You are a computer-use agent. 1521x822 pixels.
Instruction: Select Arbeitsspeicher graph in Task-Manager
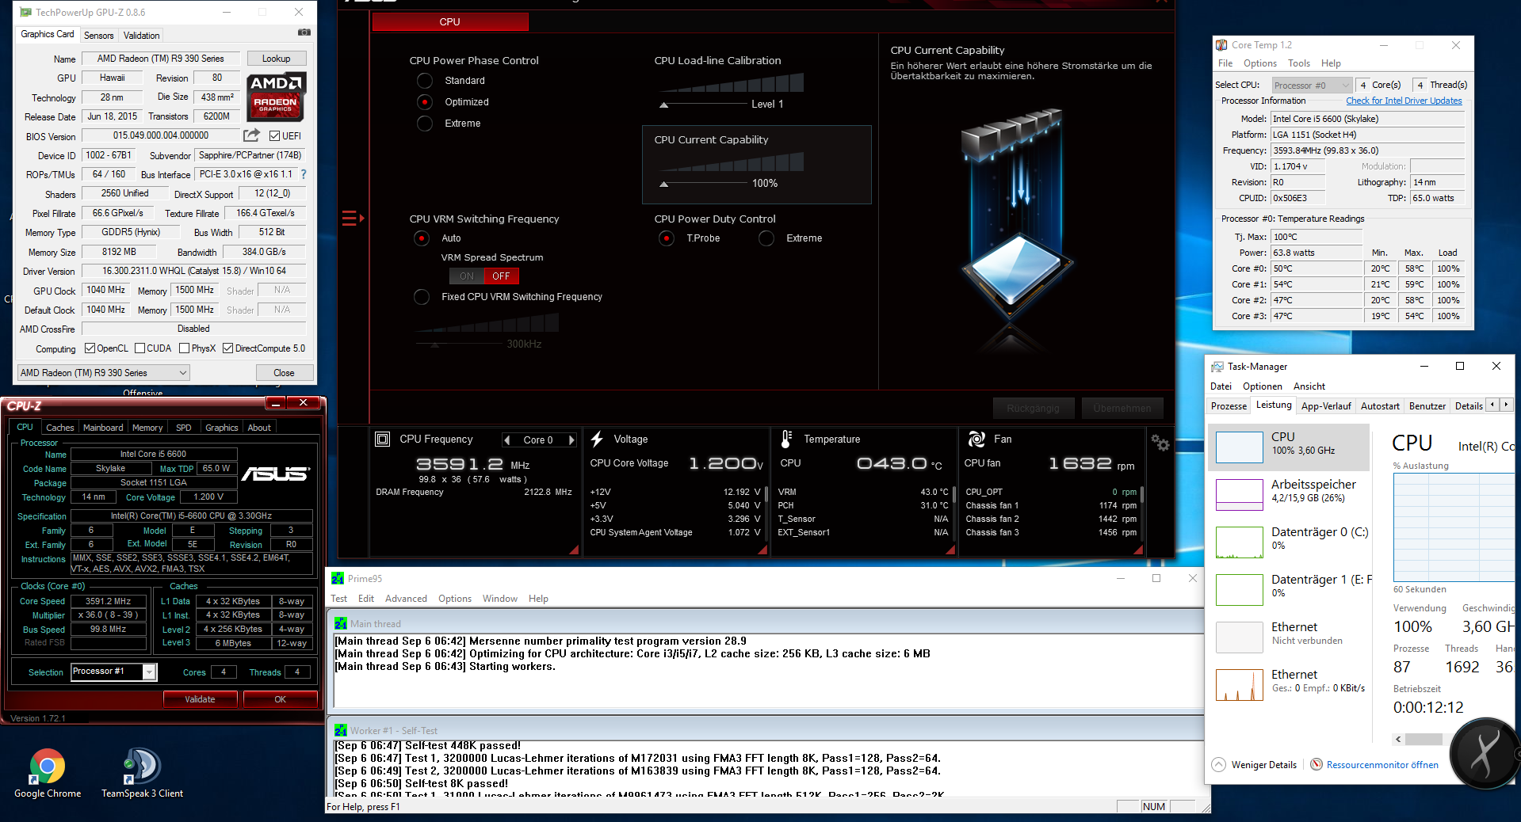click(1239, 495)
